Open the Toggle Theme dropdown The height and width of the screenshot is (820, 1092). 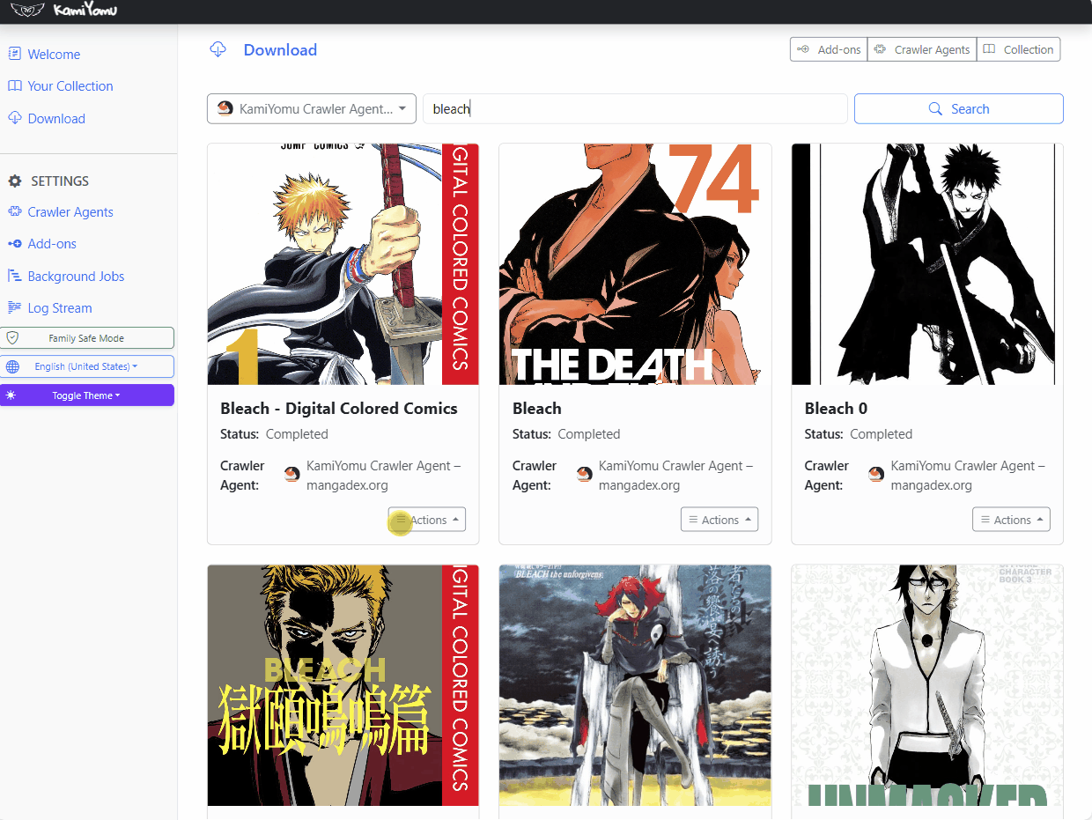tap(86, 395)
